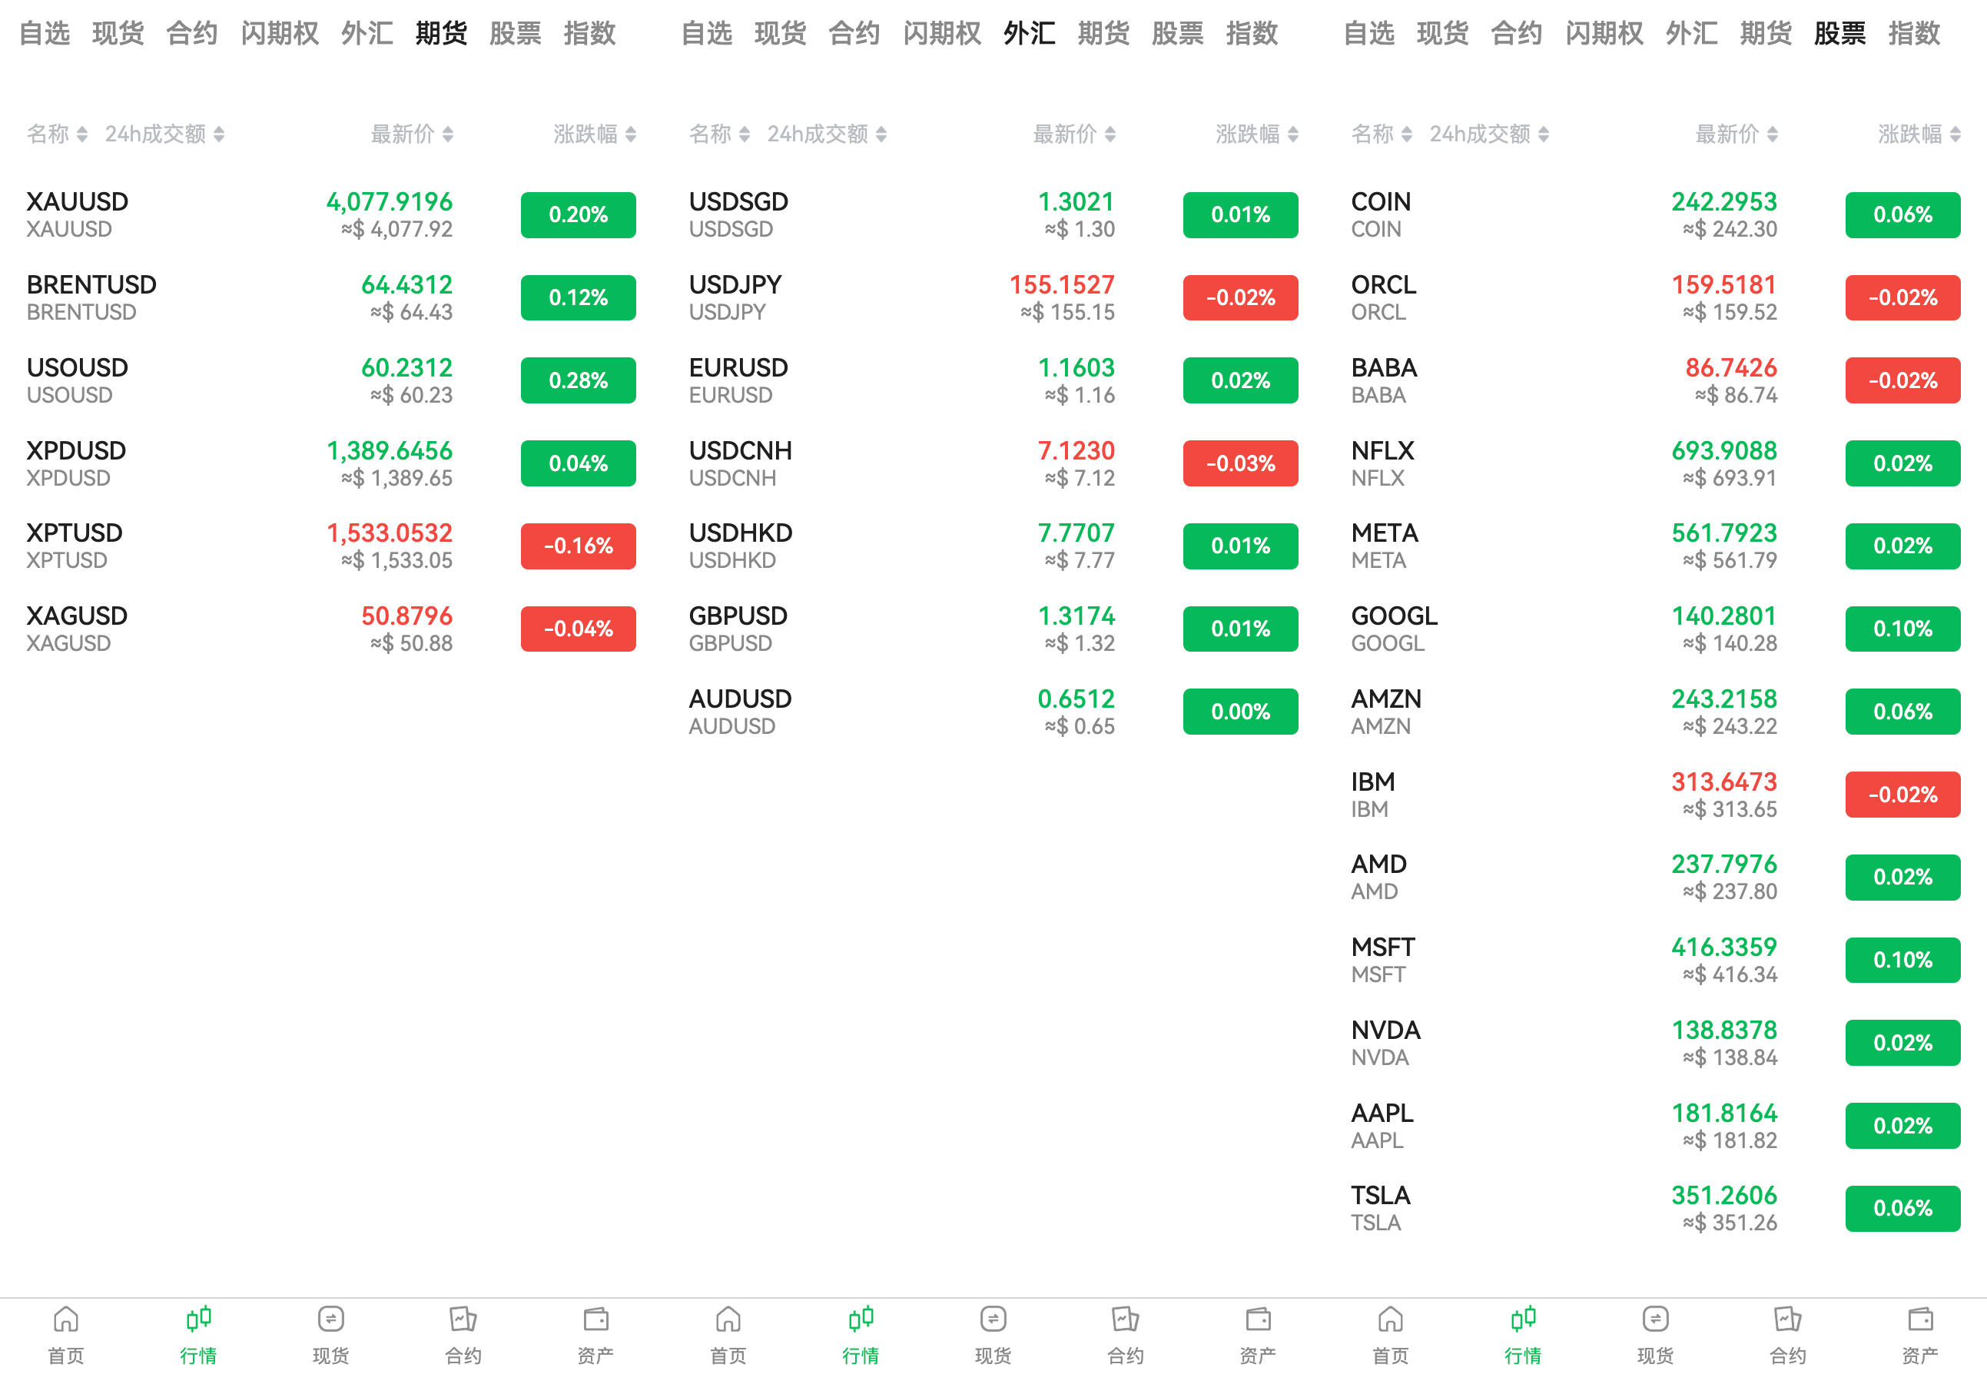1987x1374 pixels.
Task: Open spot trading via the 现货 icon at bottom left
Action: click(331, 1330)
